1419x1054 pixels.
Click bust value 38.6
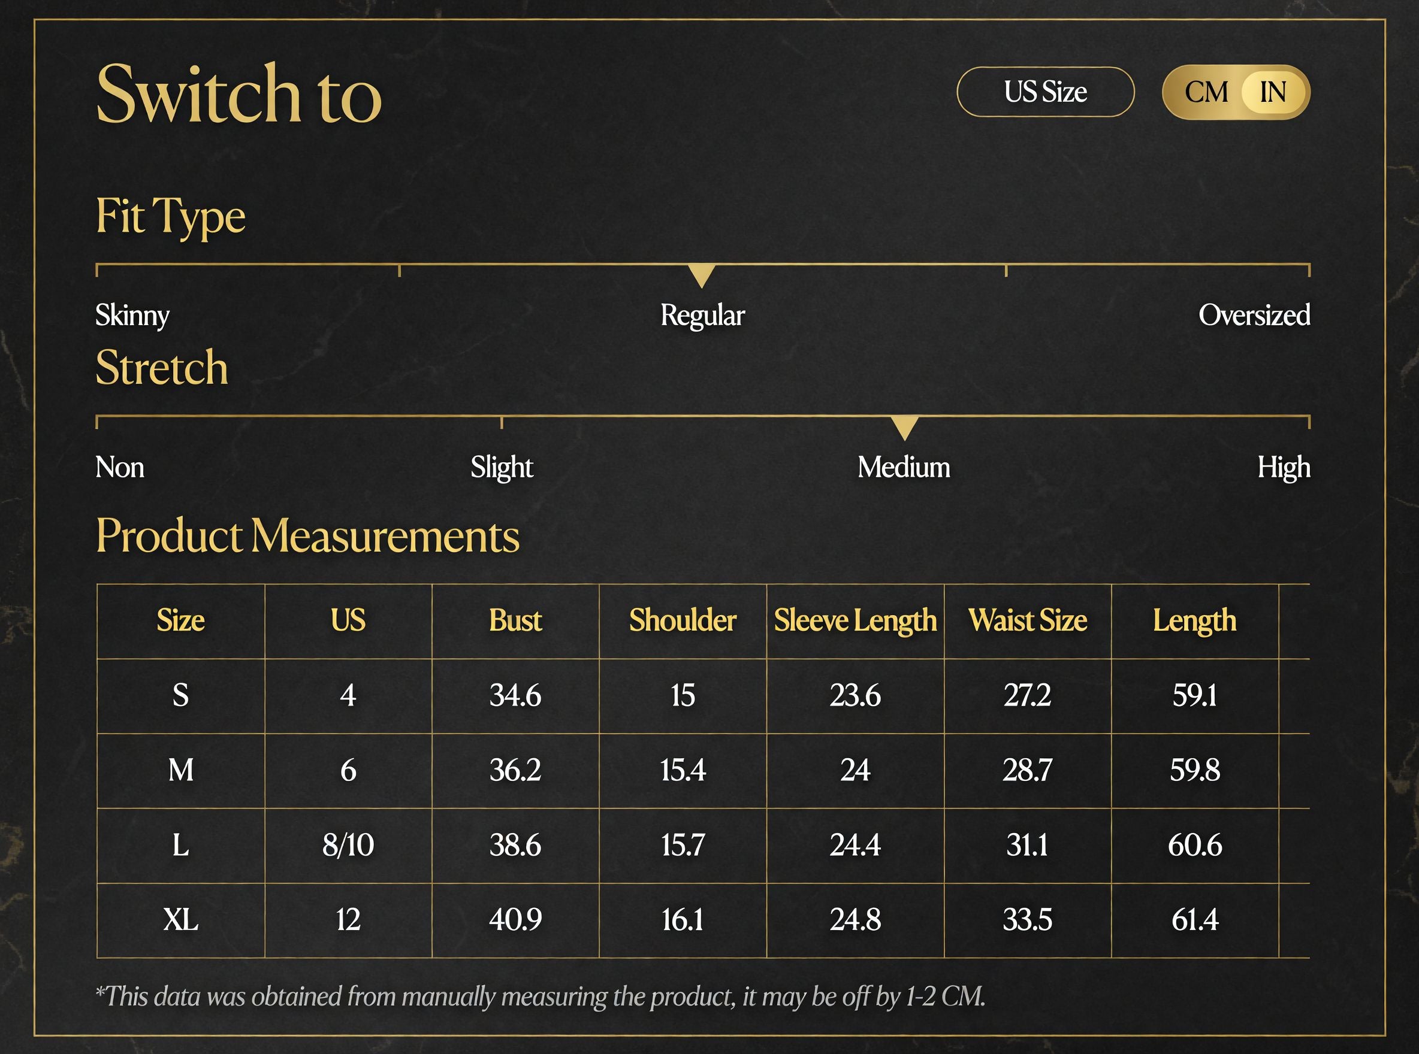click(x=515, y=846)
